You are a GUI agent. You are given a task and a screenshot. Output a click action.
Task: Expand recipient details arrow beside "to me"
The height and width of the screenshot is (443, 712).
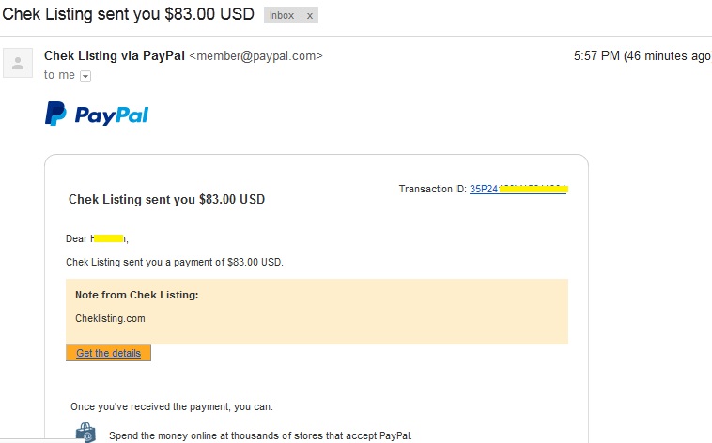(x=85, y=76)
